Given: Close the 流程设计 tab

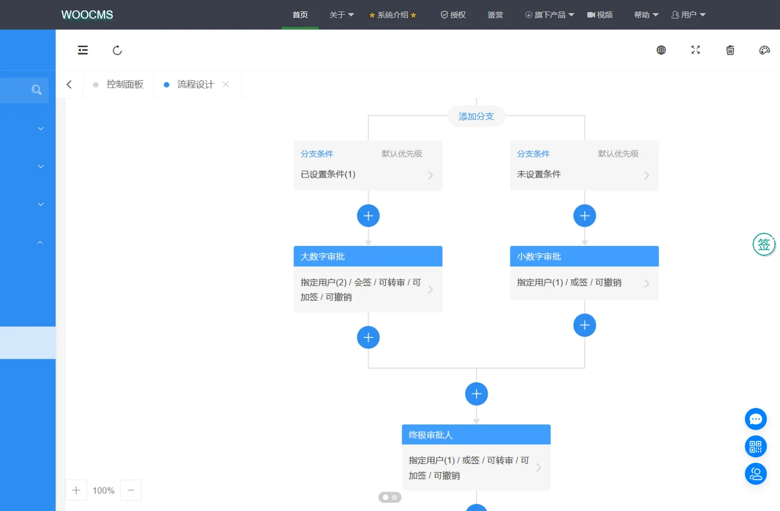Looking at the screenshot, I should [x=226, y=84].
